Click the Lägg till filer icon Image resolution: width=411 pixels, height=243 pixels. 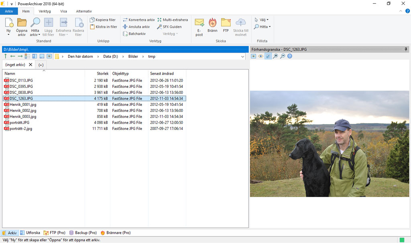click(x=48, y=22)
